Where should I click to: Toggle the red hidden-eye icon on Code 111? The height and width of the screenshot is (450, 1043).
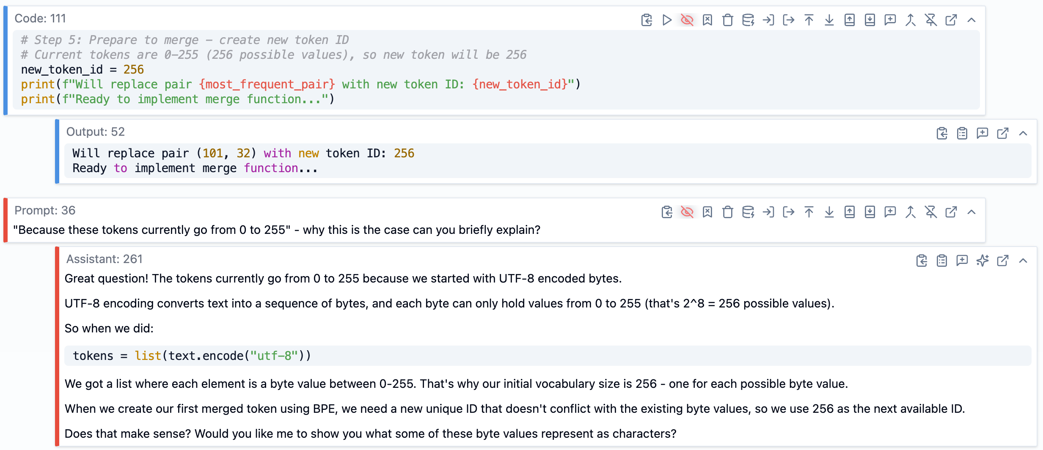point(687,20)
